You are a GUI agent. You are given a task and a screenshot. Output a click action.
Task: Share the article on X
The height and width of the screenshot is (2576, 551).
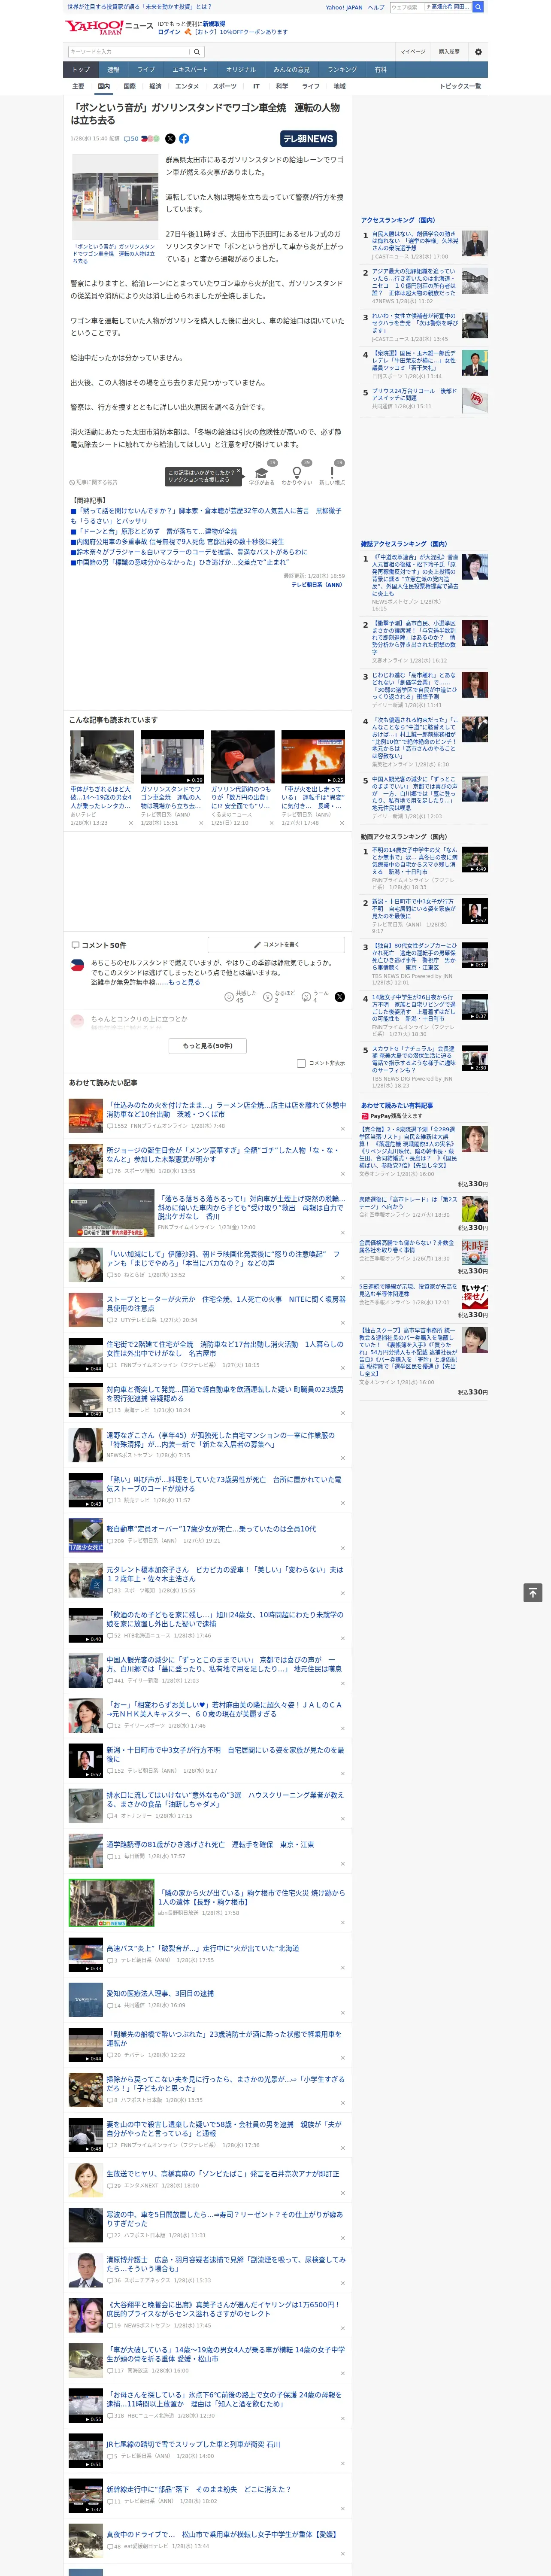pos(170,139)
